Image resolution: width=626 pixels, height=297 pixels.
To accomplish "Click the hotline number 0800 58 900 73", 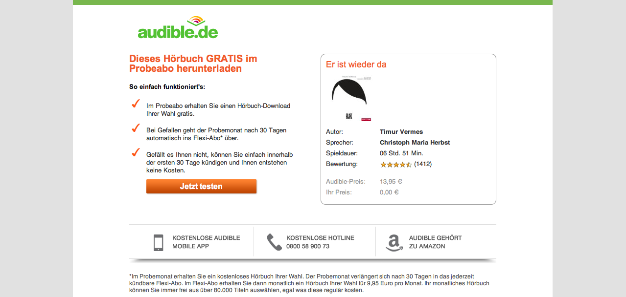I will pos(308,246).
